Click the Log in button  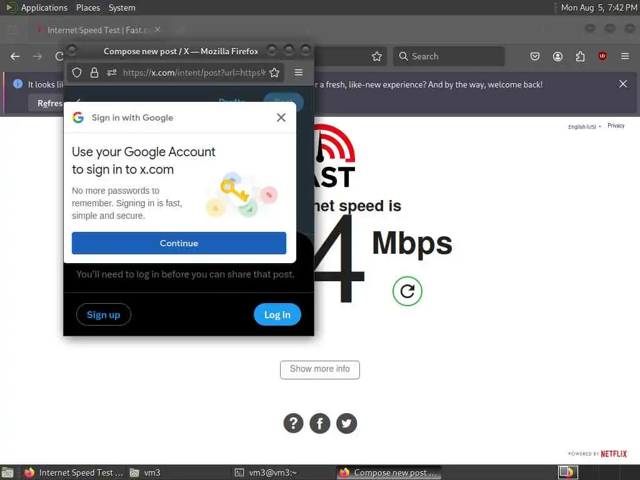coord(277,315)
